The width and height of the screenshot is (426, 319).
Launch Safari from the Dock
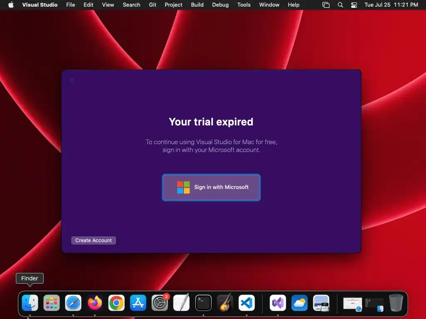73,303
